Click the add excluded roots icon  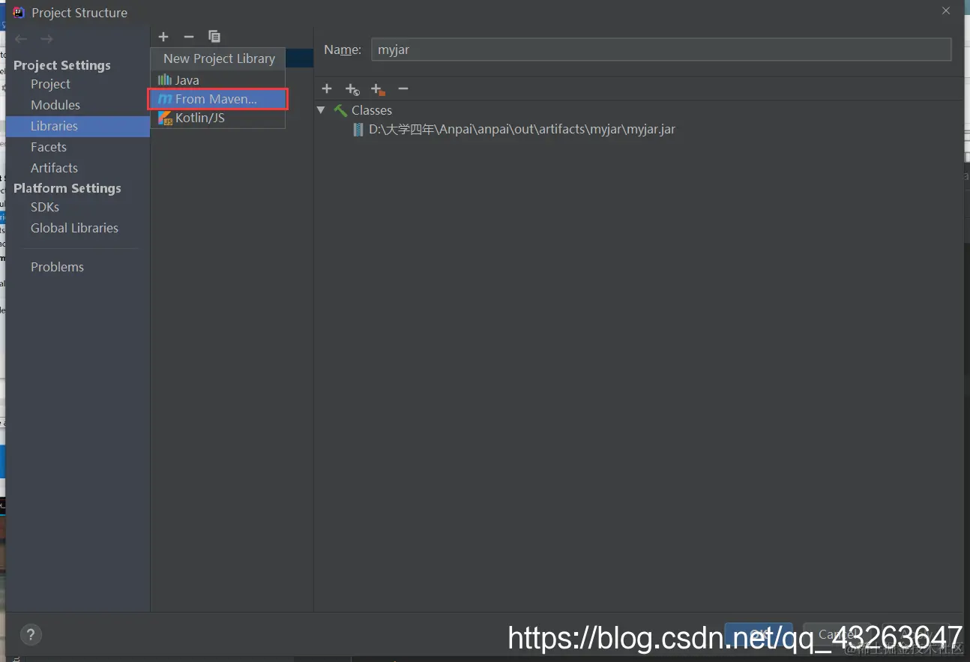[x=378, y=89]
